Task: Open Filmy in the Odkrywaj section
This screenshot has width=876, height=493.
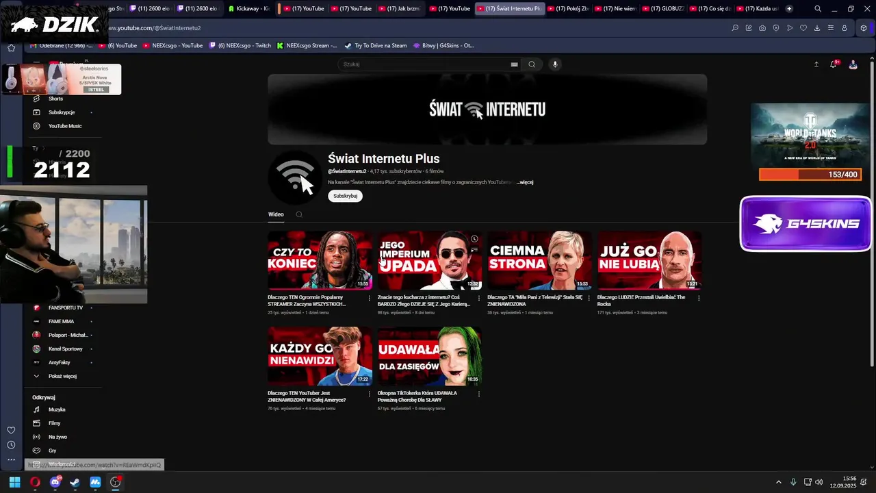Action: [54, 423]
